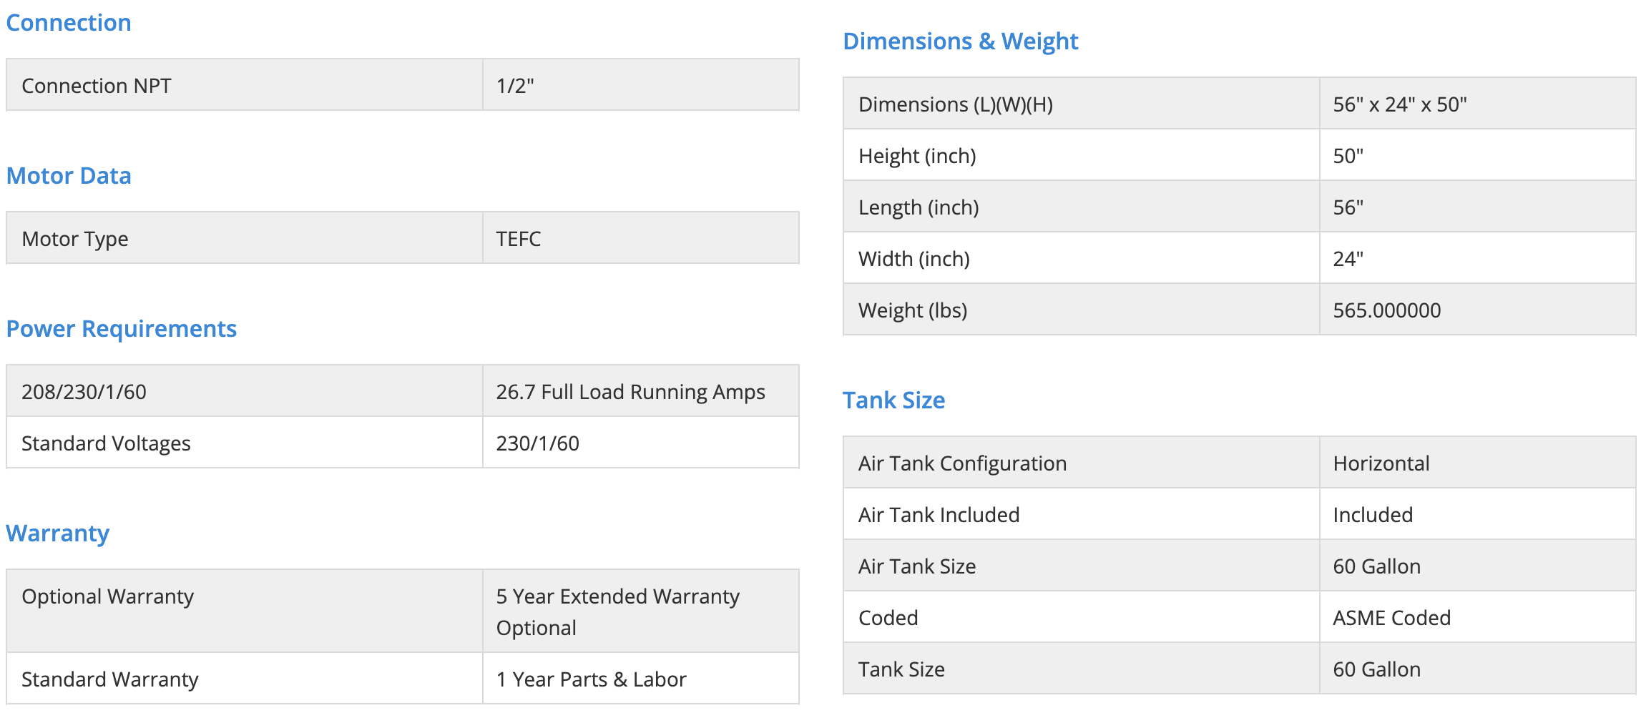Click the Air Tank Size row label
This screenshot has height=718, width=1651.
tap(917, 566)
